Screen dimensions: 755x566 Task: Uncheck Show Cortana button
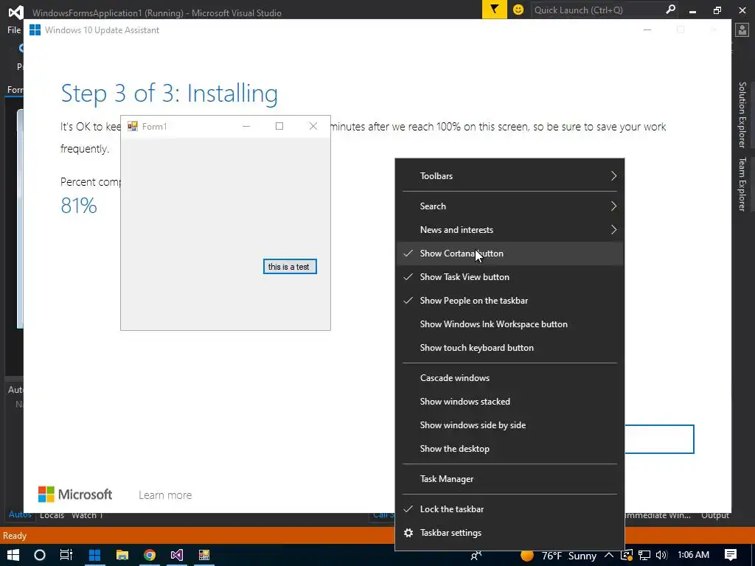pyautogui.click(x=509, y=254)
